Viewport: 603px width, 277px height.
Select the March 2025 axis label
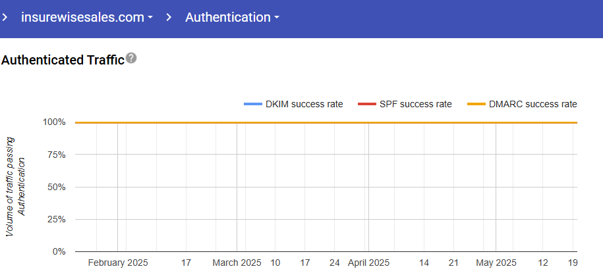(237, 263)
